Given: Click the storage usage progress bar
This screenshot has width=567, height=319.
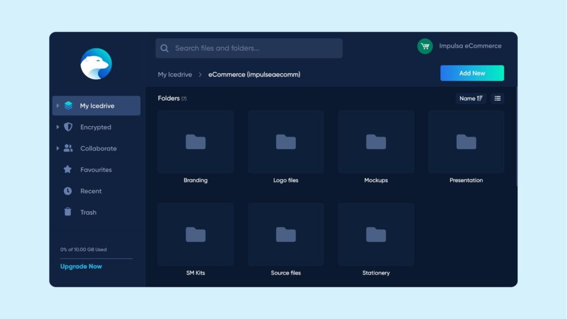Looking at the screenshot, I should (x=96, y=259).
